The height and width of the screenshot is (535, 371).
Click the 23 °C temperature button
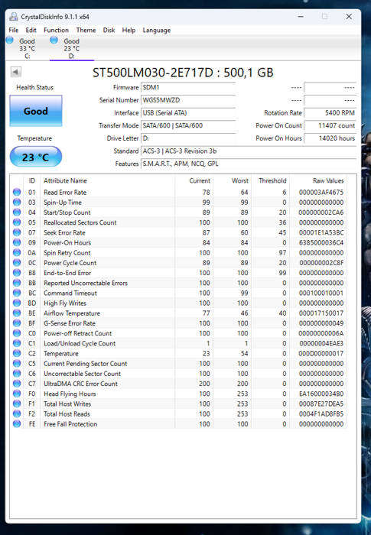coord(36,157)
